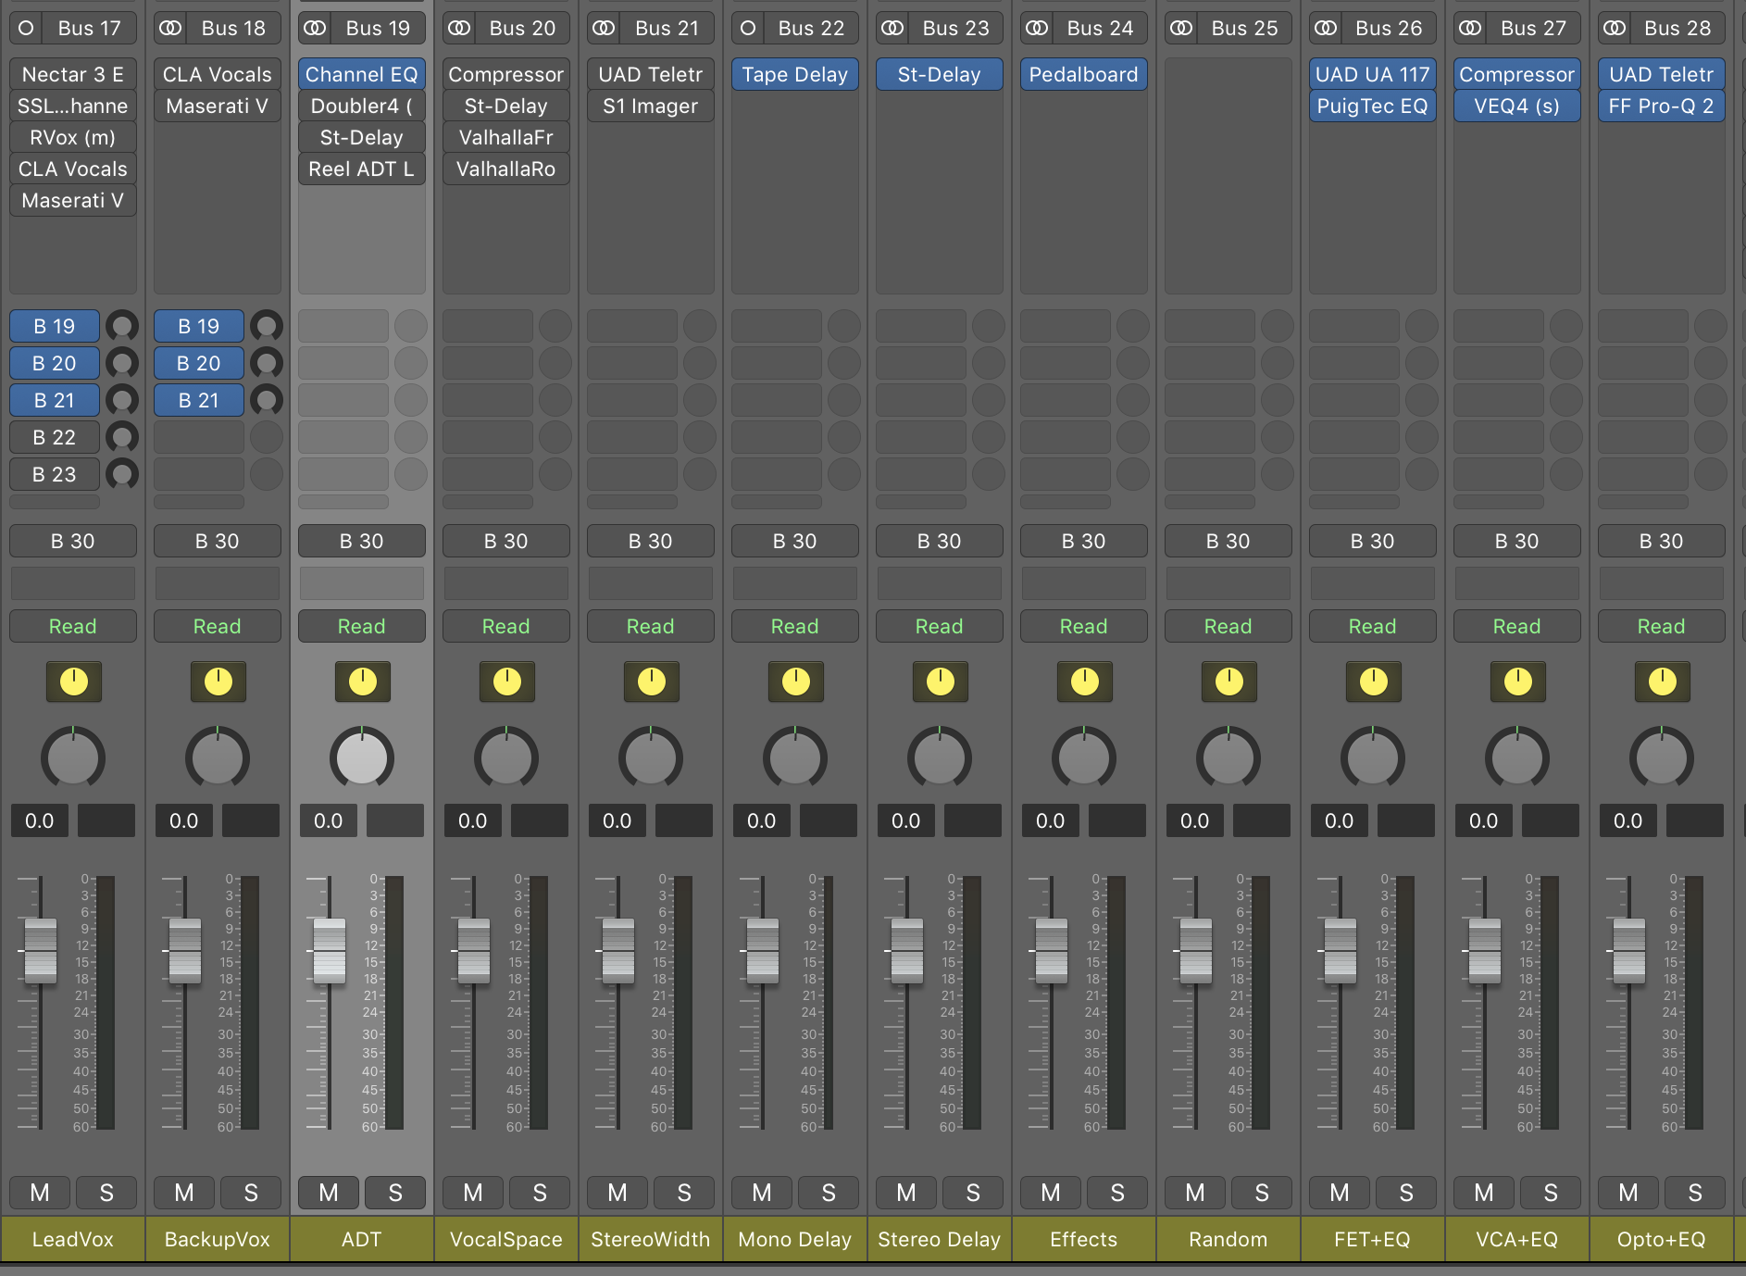The width and height of the screenshot is (1746, 1276).
Task: Solo the Stereo Delay channel
Action: tap(972, 1193)
